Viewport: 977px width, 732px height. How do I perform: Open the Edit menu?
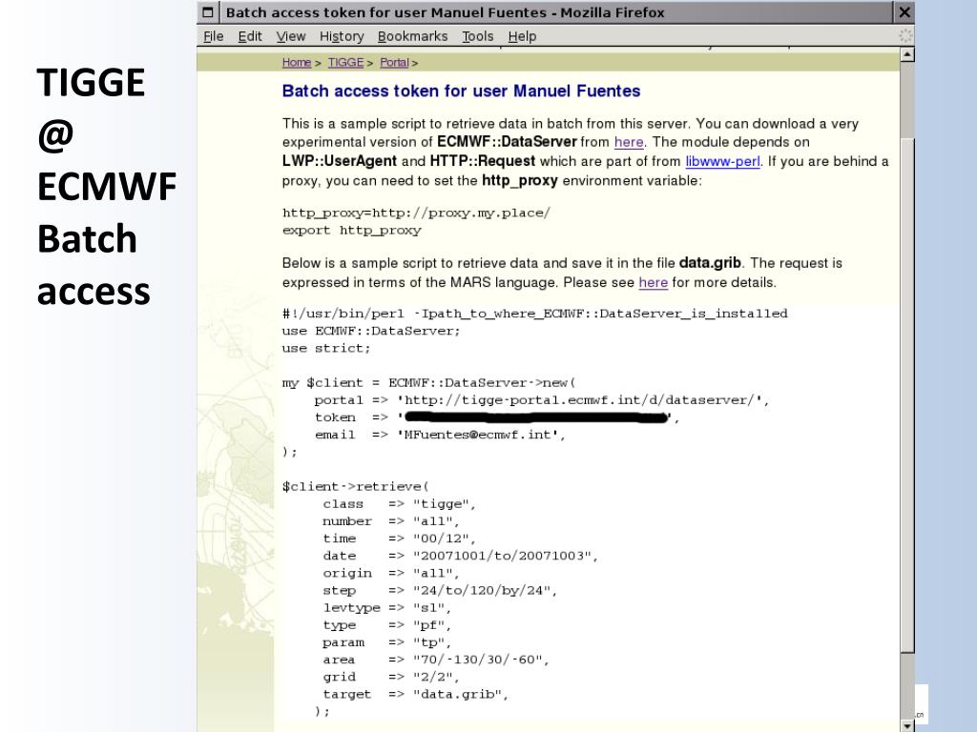[x=250, y=37]
